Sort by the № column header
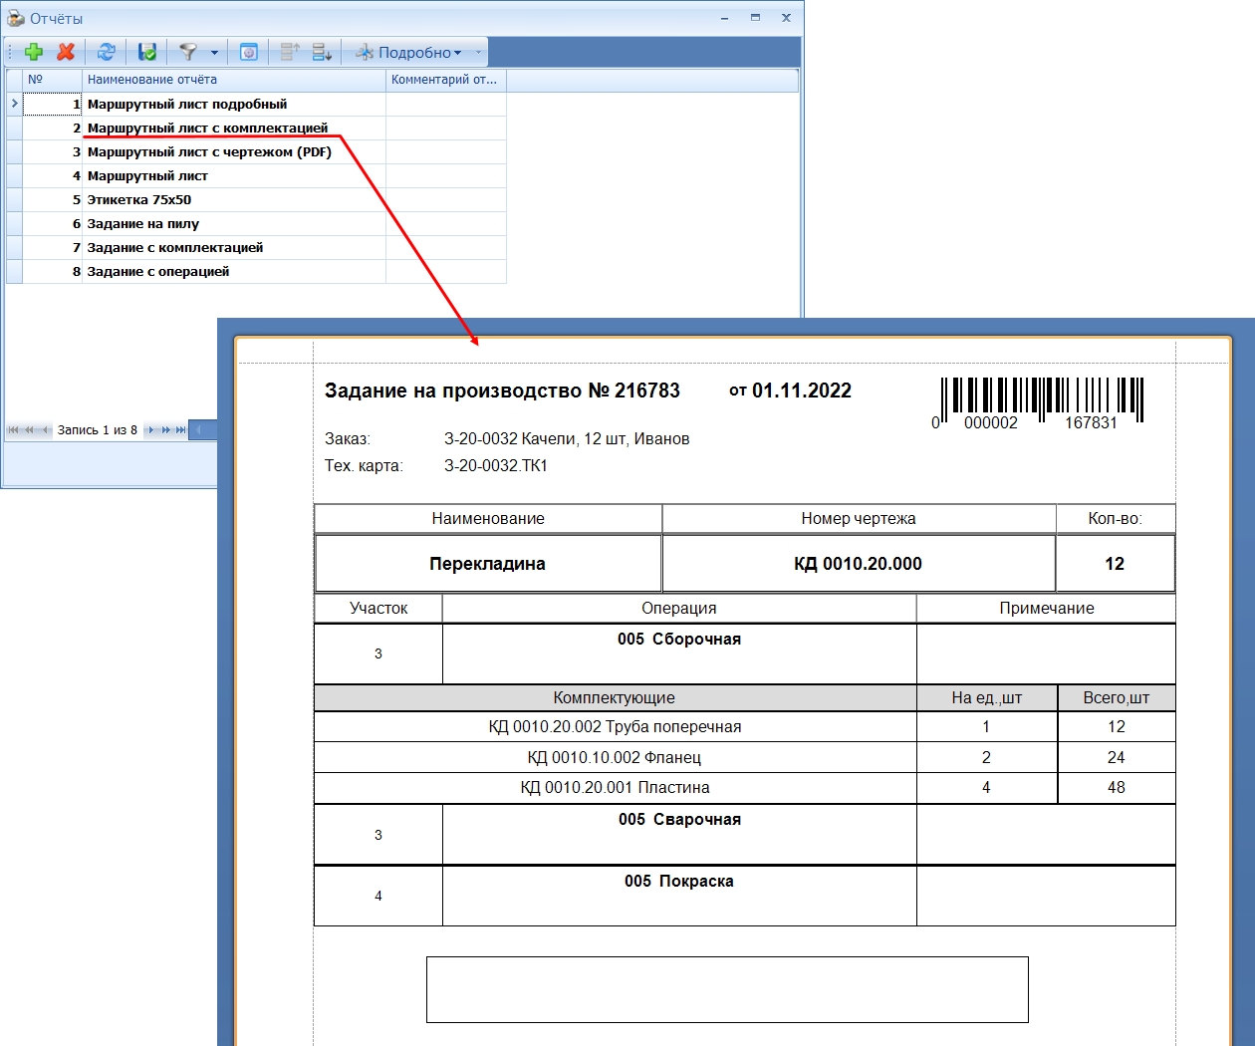 tap(53, 80)
